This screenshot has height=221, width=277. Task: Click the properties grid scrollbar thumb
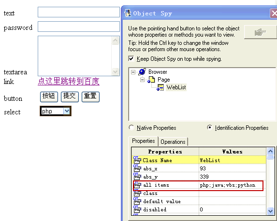click(270, 157)
